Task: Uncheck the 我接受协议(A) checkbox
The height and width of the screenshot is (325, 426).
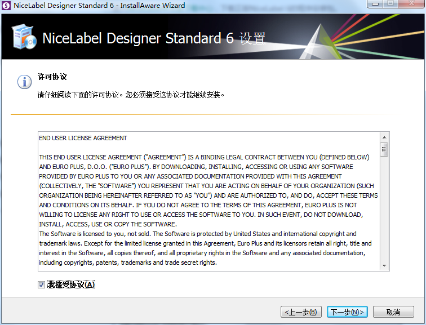Action: pos(41,284)
